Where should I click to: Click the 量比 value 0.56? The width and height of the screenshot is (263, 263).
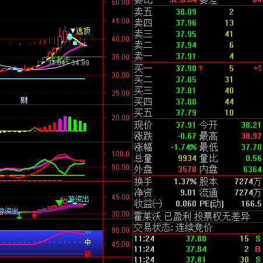tap(254, 158)
